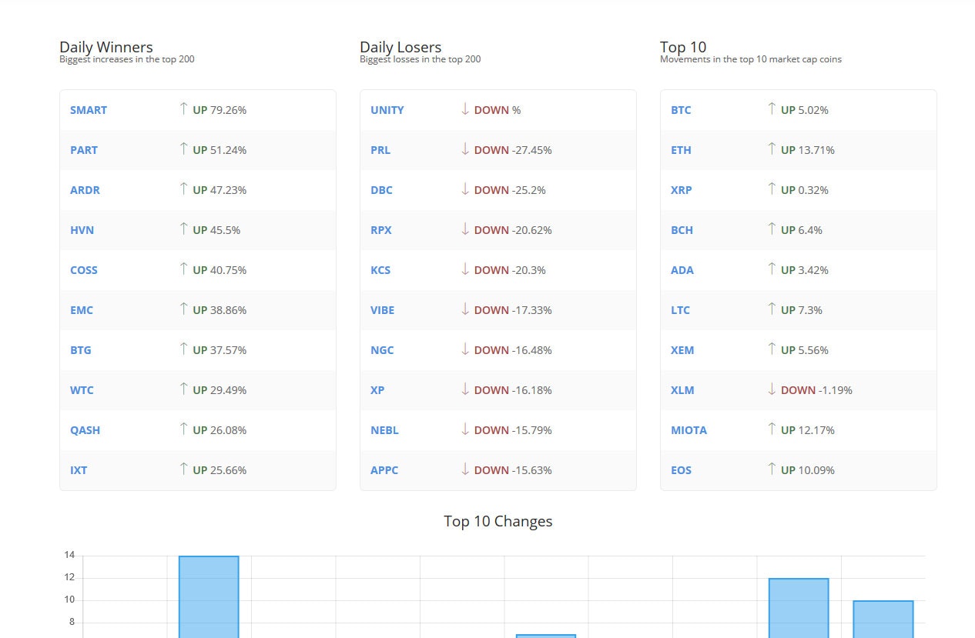Click the Daily Winners heading

[x=106, y=47]
